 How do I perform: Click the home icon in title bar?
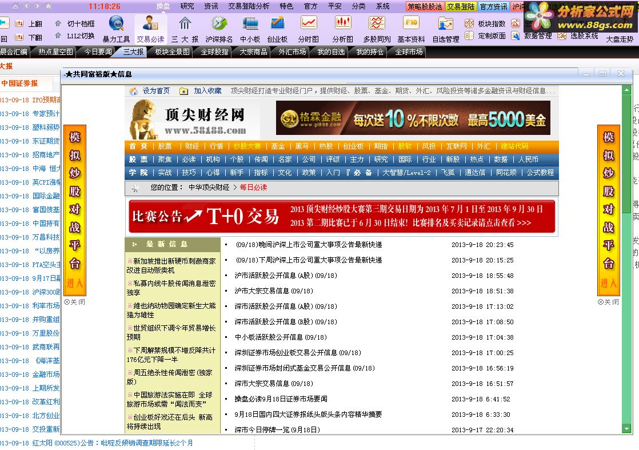15,6
